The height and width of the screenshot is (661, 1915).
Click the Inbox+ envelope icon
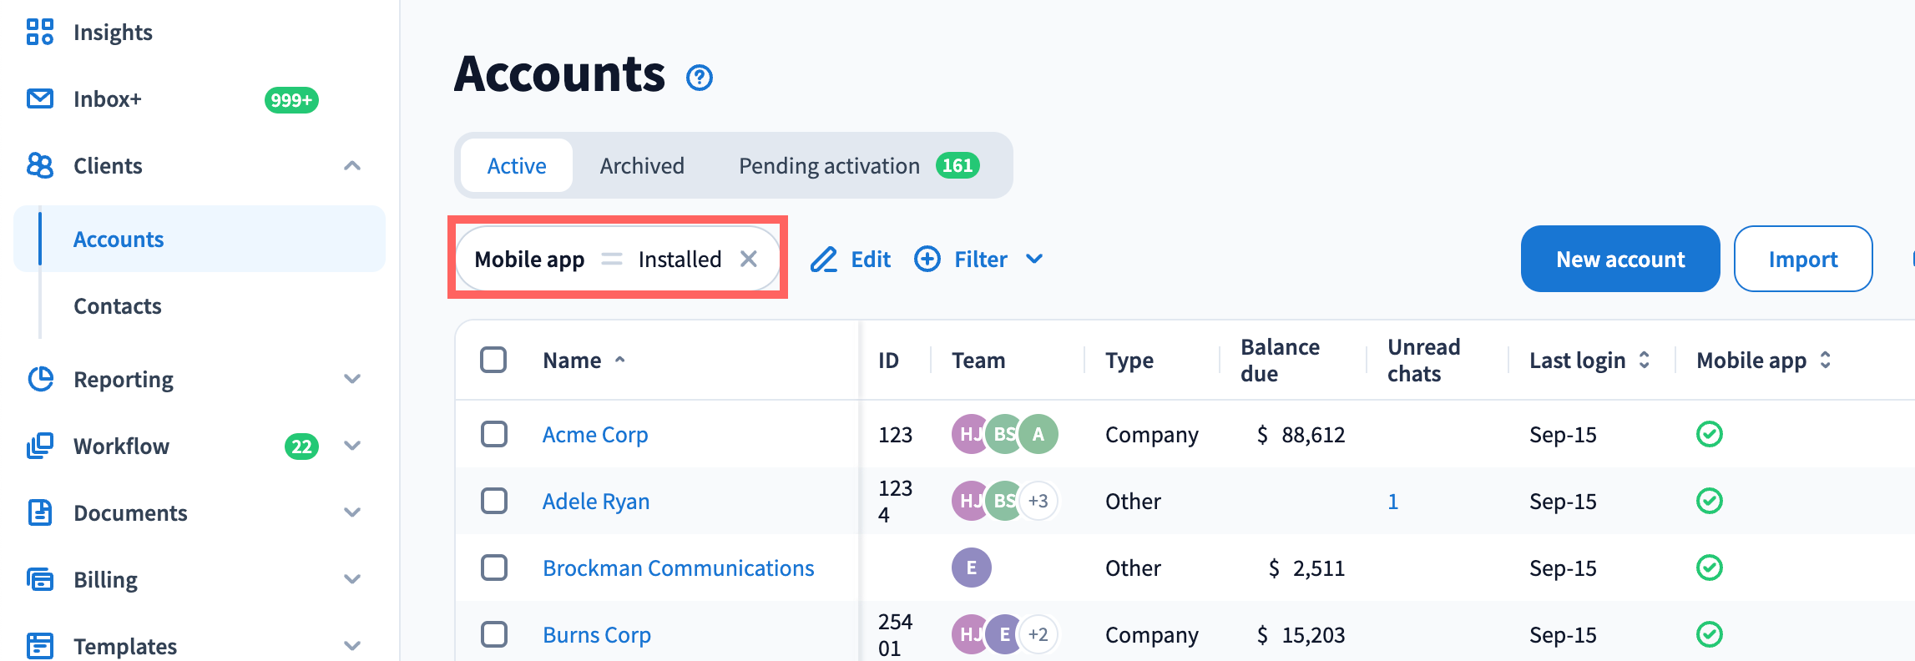point(39,99)
